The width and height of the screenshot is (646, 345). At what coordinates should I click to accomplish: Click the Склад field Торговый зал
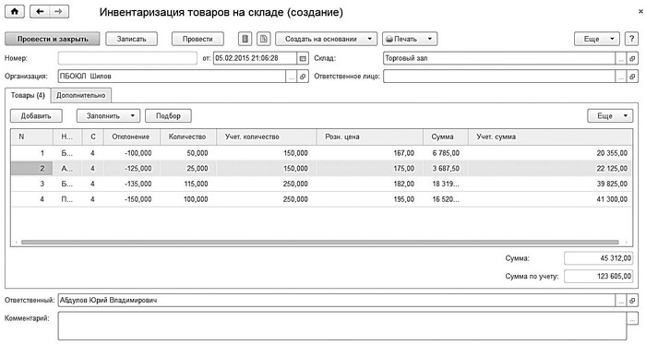pyautogui.click(x=499, y=58)
